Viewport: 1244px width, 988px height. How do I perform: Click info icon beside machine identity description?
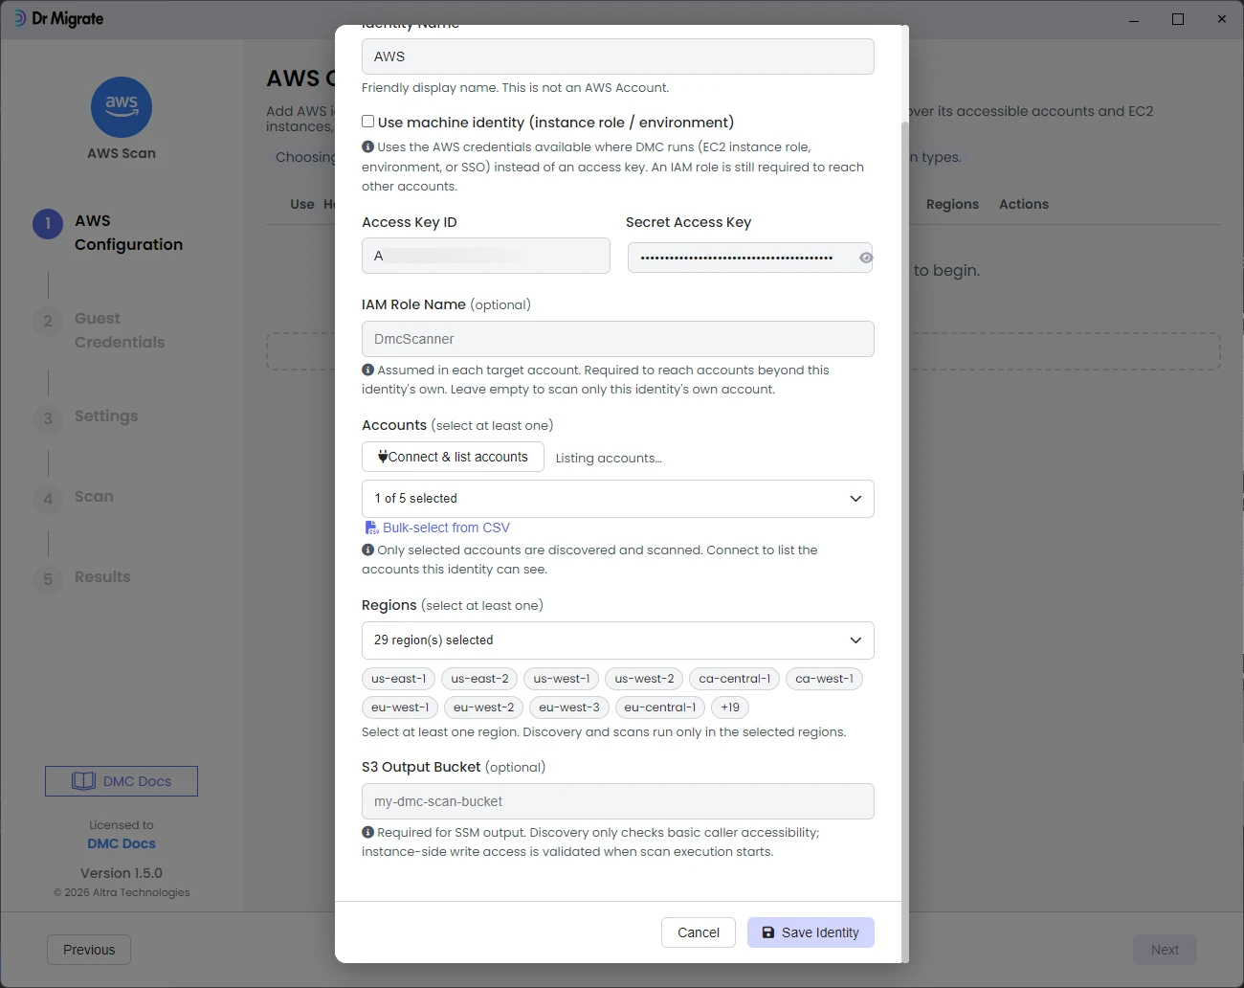(x=367, y=146)
